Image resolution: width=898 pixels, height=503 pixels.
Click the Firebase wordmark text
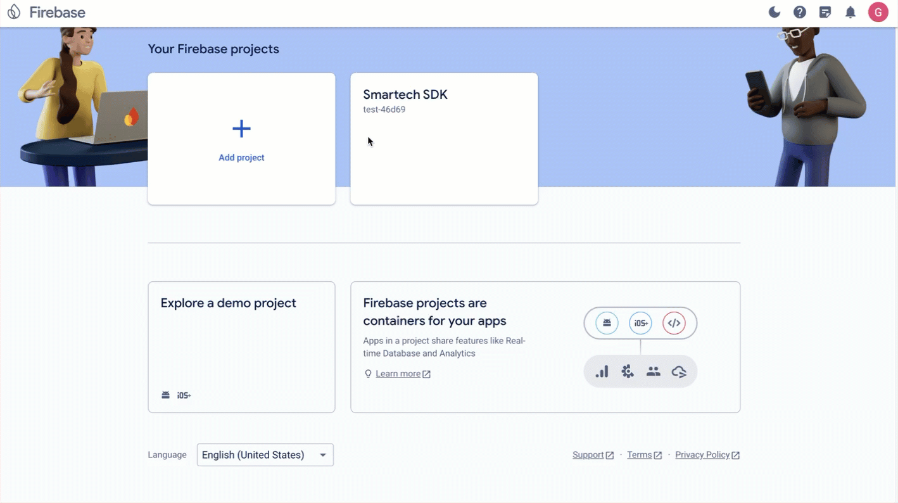tap(57, 12)
